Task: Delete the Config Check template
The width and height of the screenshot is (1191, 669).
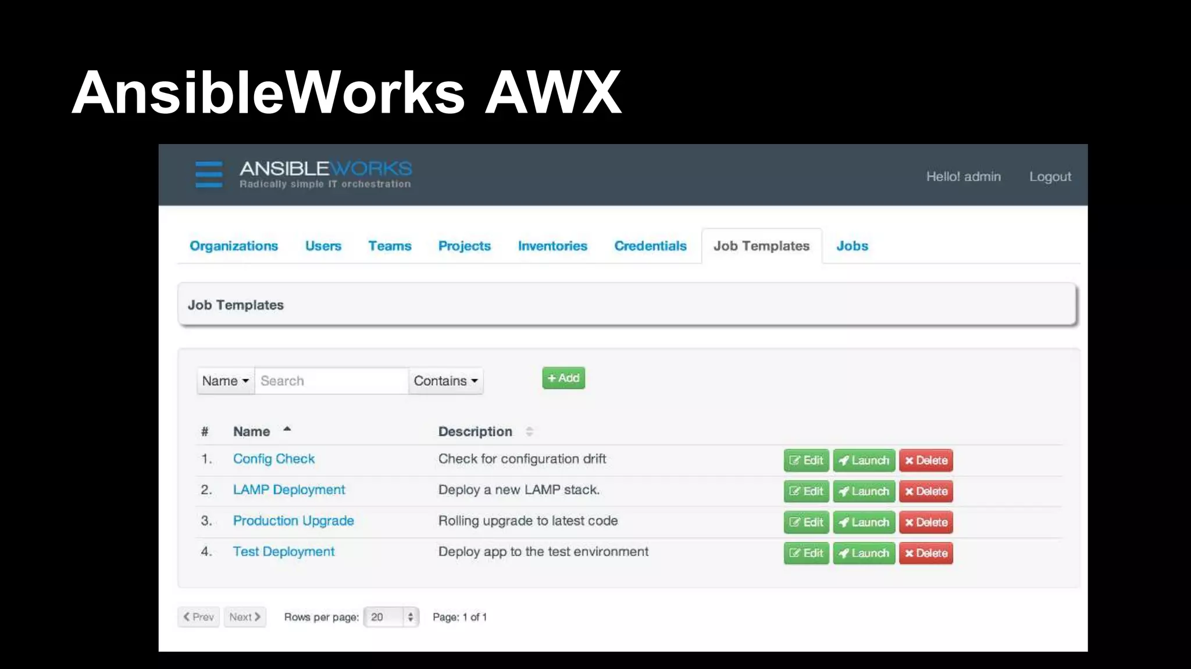Action: [926, 461]
